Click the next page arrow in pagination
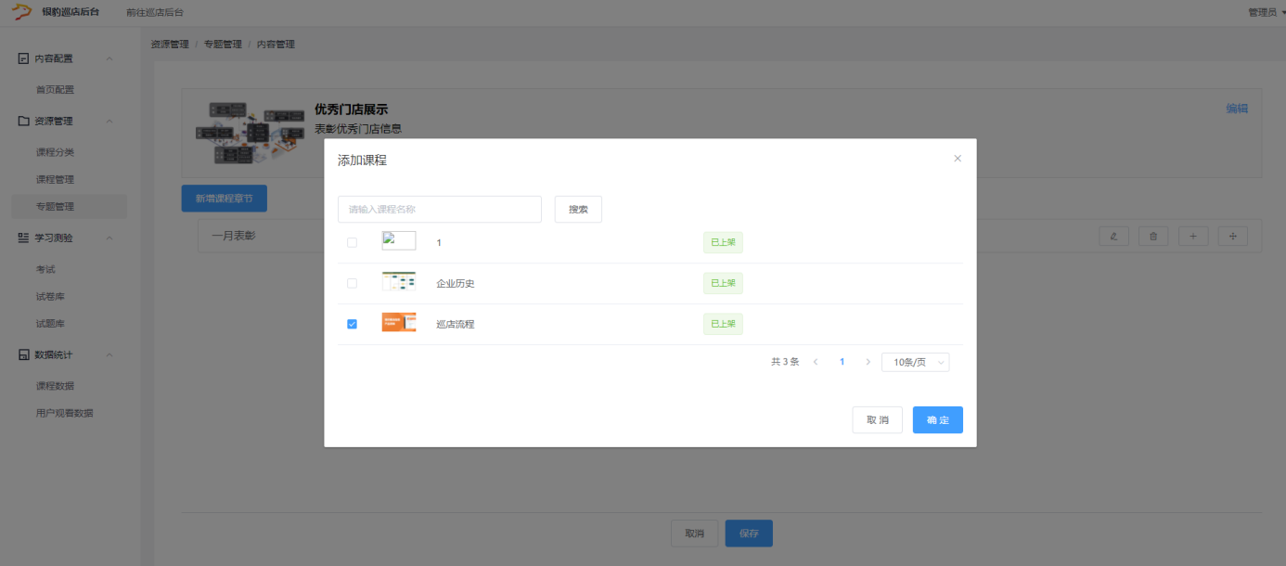 pyautogui.click(x=868, y=362)
